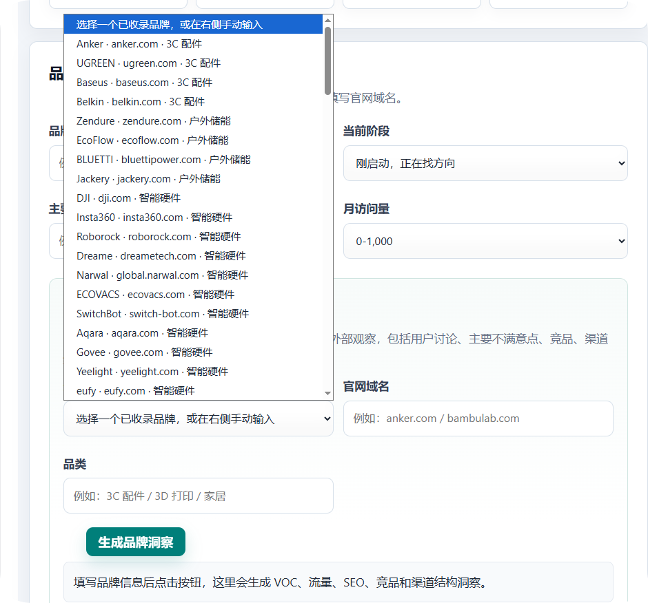Pick Narwal · global.narwal.com option

pyautogui.click(x=193, y=275)
